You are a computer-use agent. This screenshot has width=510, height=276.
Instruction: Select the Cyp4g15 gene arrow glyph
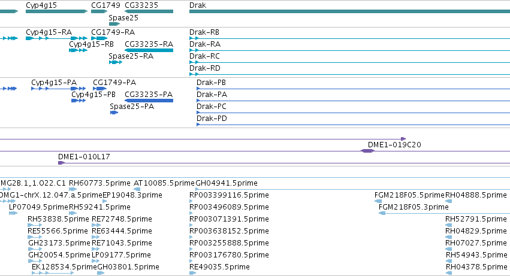[56, 11]
